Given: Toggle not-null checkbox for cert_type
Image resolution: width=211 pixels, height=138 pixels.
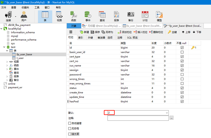Looking at the screenshot, I should click(182, 57).
